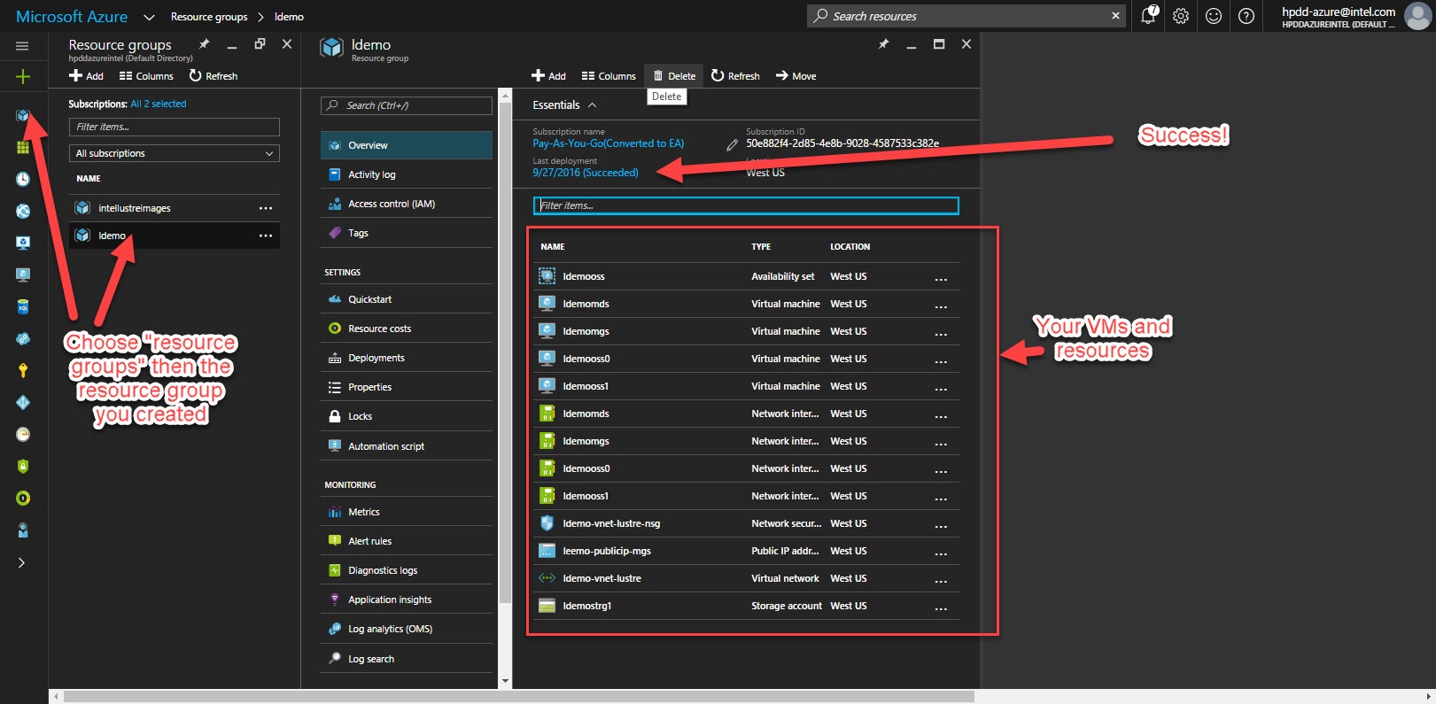Open notifications bell icon
This screenshot has height=704, width=1436.
point(1148,16)
